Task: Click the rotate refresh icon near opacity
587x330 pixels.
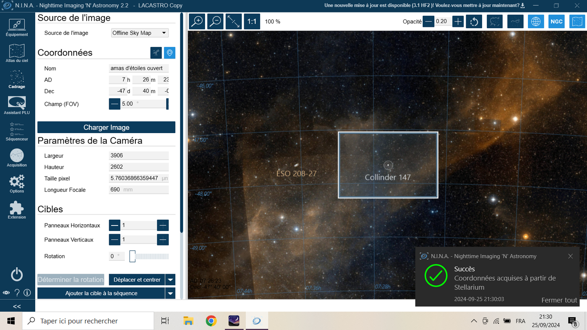Action: tap(474, 22)
